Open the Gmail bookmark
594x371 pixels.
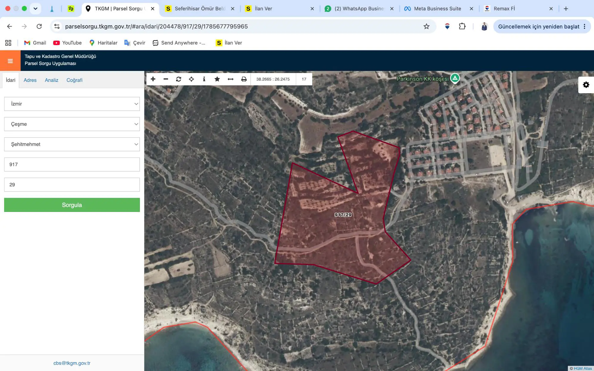[x=35, y=43]
